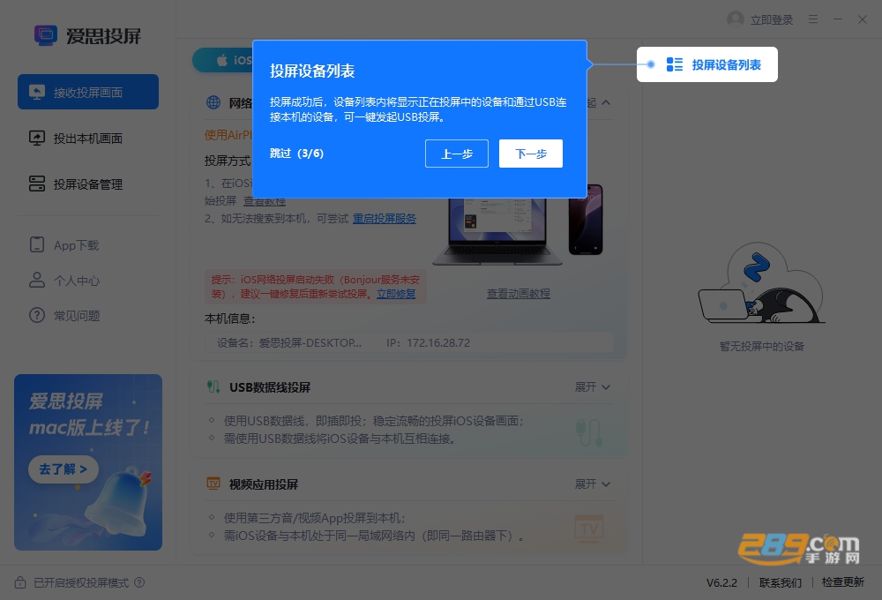Expand the USB数据线投屏 section

593,386
